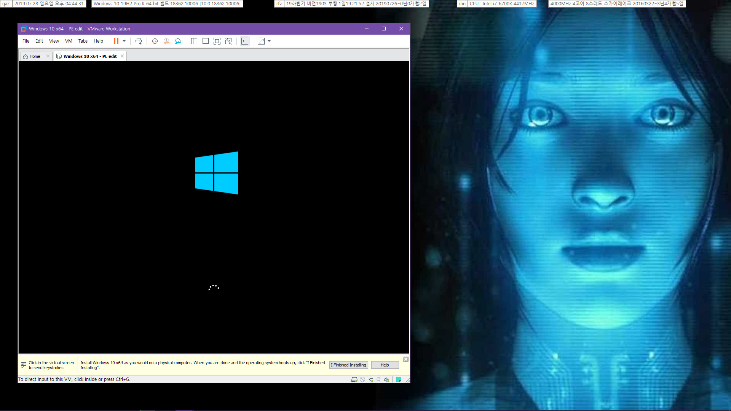
Task: Open the File menu
Action: (26, 41)
